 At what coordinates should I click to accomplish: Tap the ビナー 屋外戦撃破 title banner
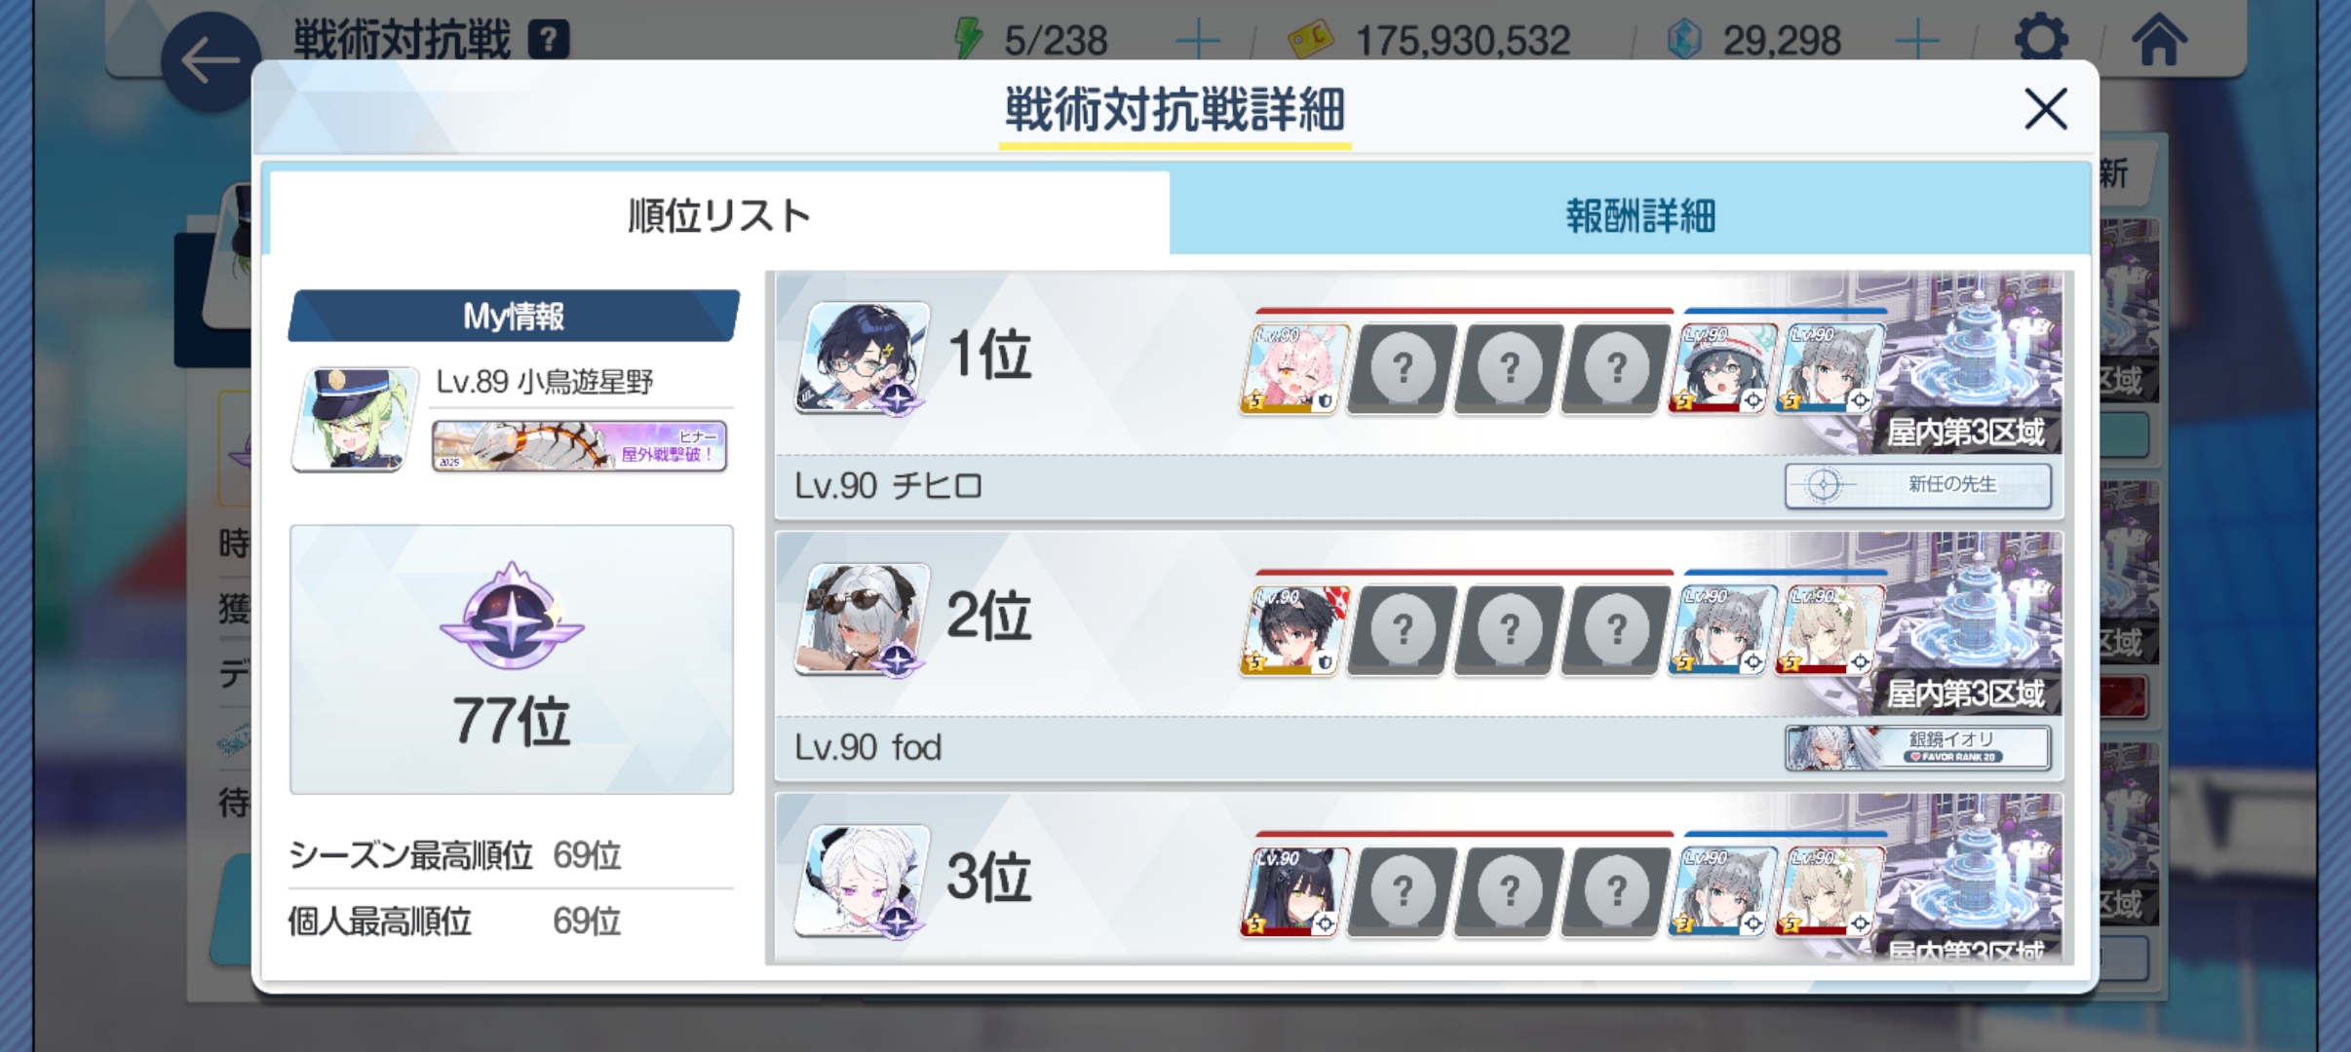(580, 446)
